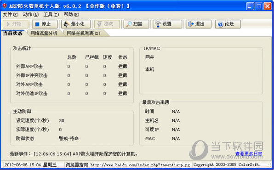Click the 最新事件 log message text
Image resolution: width=274 pixels, height=170 pixels.
(x=86, y=154)
